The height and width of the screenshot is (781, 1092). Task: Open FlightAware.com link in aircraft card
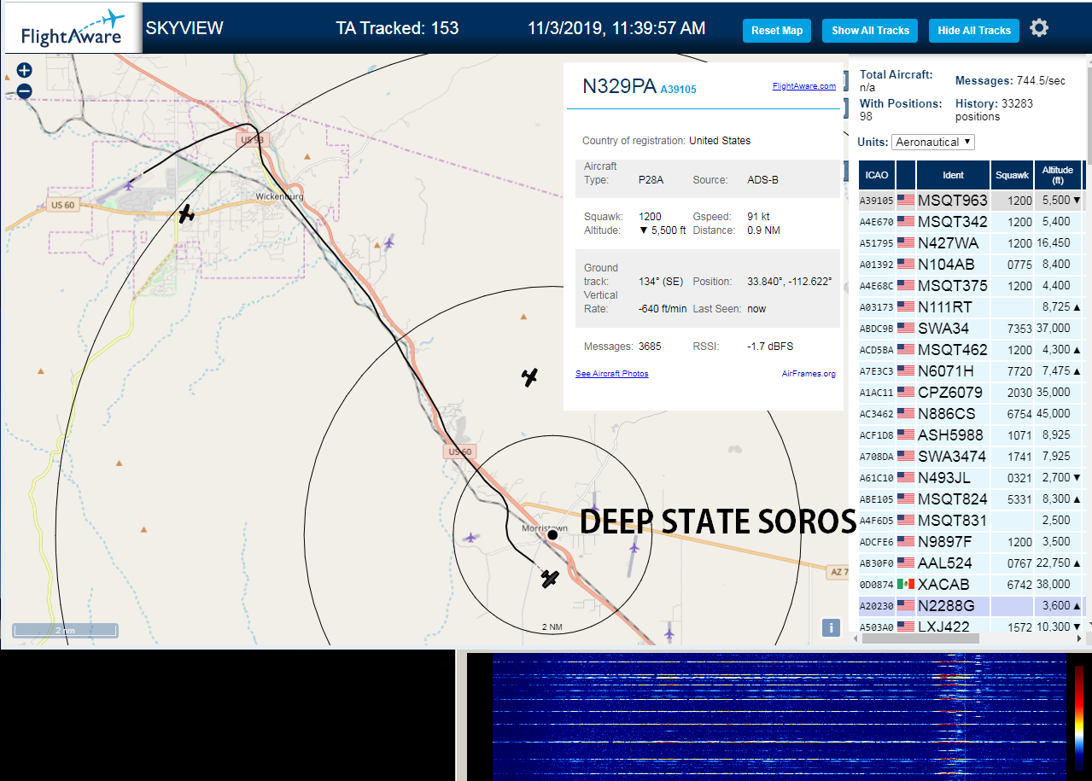pos(804,86)
